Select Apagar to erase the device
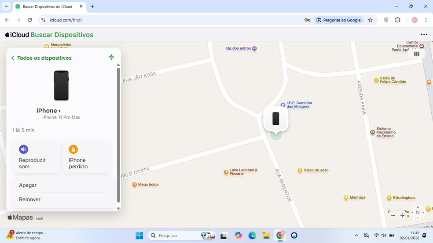433x243 pixels. pos(64,185)
